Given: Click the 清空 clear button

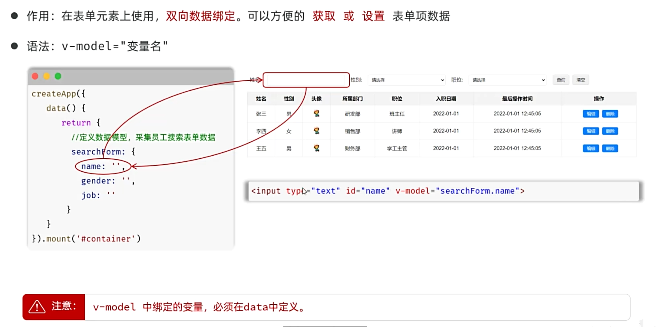Looking at the screenshot, I should tap(580, 80).
